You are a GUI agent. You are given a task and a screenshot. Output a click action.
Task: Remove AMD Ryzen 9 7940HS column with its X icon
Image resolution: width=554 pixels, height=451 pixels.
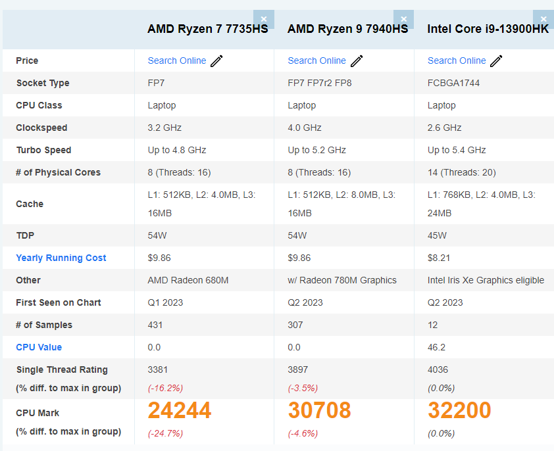coord(403,19)
